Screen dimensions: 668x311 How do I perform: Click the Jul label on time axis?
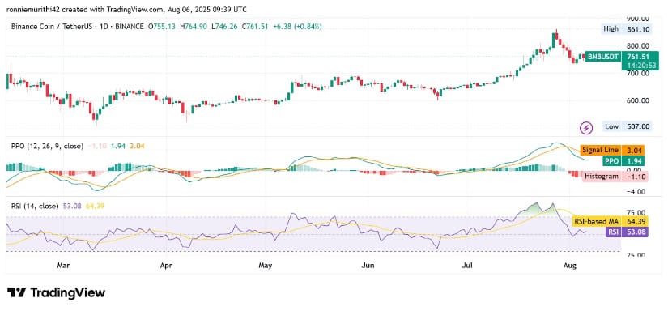click(x=468, y=266)
